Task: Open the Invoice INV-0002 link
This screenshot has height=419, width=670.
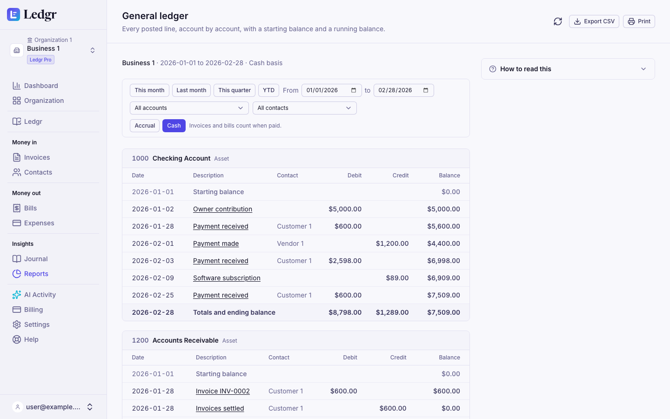Action: coord(223,391)
